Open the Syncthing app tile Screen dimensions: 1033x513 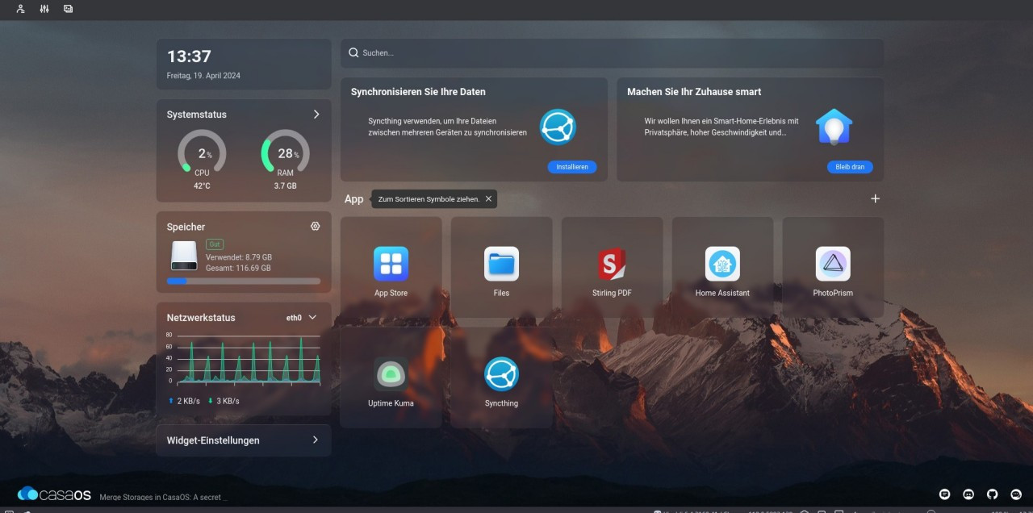click(x=501, y=375)
